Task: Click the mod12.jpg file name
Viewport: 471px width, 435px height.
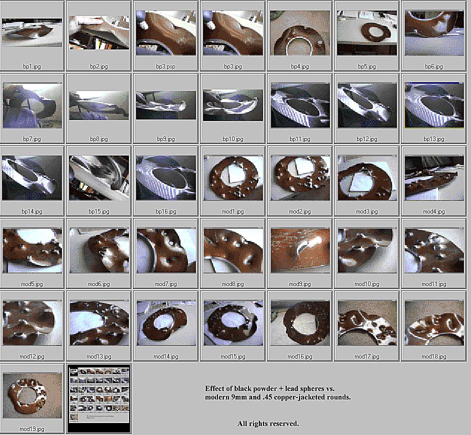Action: coord(32,356)
